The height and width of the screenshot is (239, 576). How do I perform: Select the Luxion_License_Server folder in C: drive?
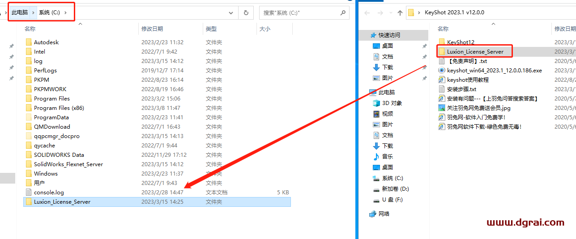tap(157, 201)
